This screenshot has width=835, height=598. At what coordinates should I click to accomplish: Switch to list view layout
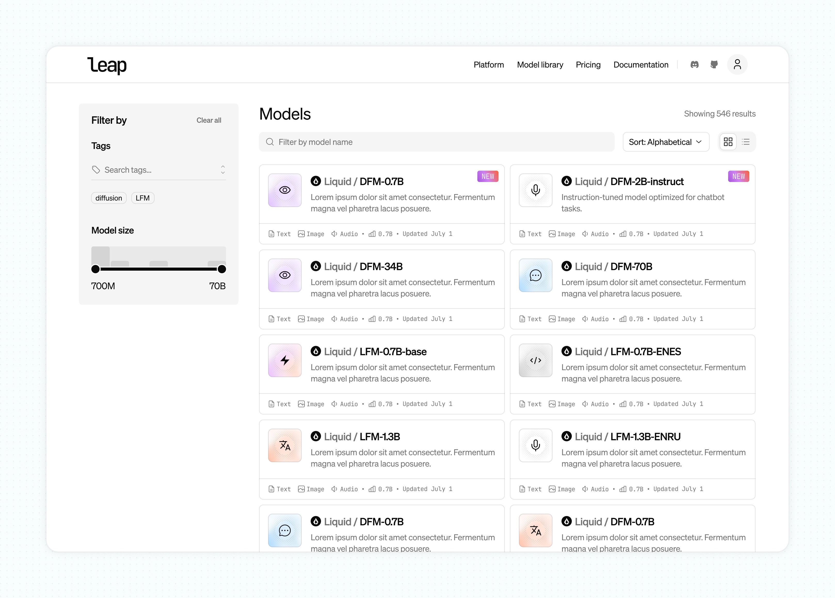(x=745, y=142)
